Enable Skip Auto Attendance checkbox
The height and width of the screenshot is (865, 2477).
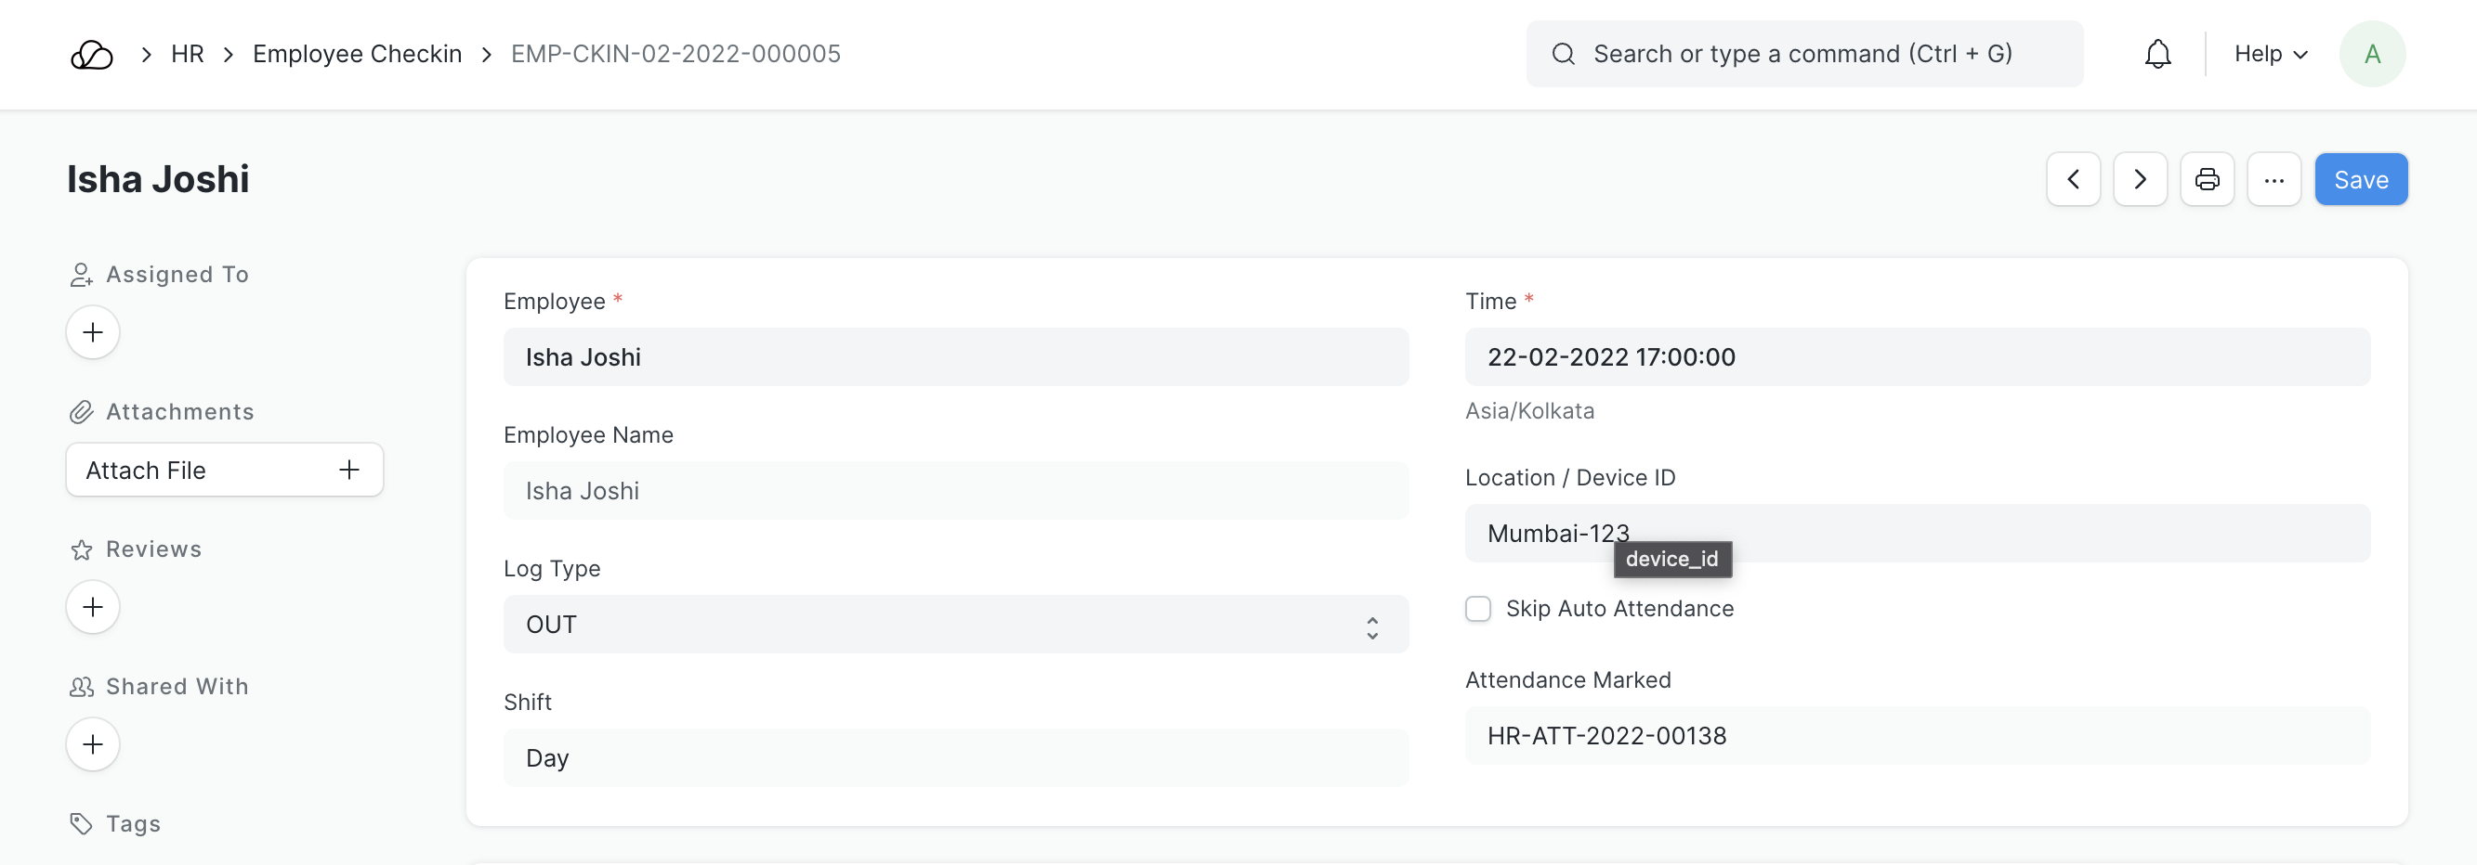(x=1478, y=609)
